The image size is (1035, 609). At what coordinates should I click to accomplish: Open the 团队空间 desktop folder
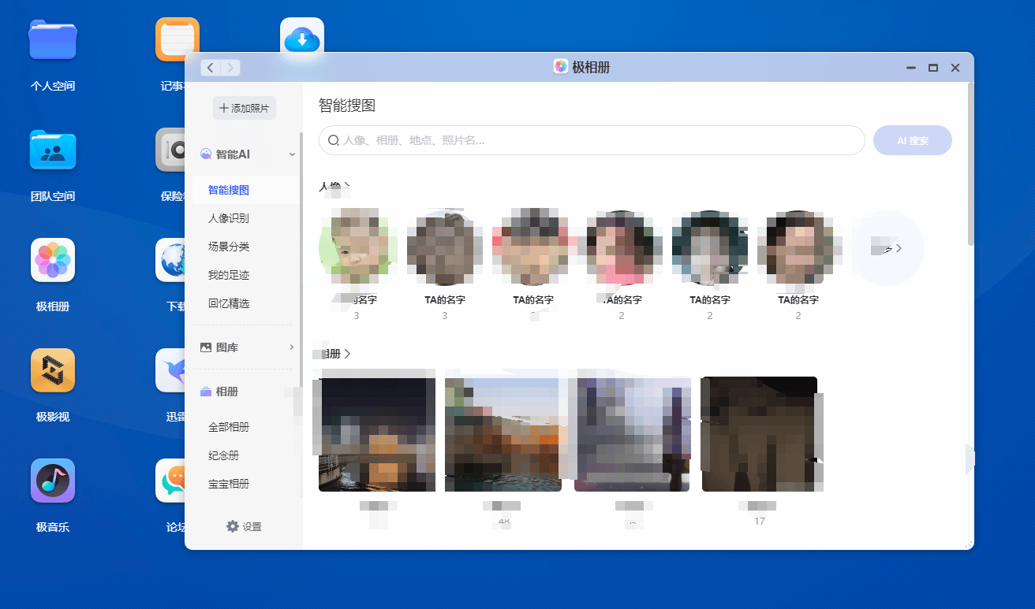point(53,150)
